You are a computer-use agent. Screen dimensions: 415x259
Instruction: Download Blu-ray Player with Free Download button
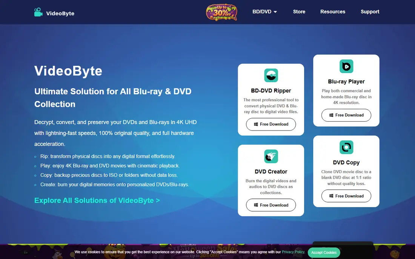pyautogui.click(x=346, y=115)
